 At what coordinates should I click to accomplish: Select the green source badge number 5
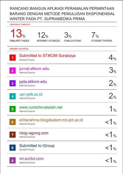(x=12, y=109)
